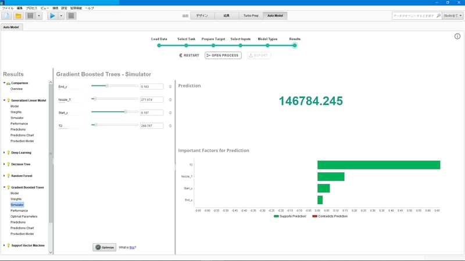This screenshot has height=261, width=465.
Task: Click the OPEN PROCESS button
Action: pos(223,55)
